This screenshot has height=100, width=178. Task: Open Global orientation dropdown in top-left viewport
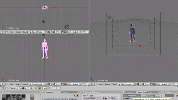(77, 32)
